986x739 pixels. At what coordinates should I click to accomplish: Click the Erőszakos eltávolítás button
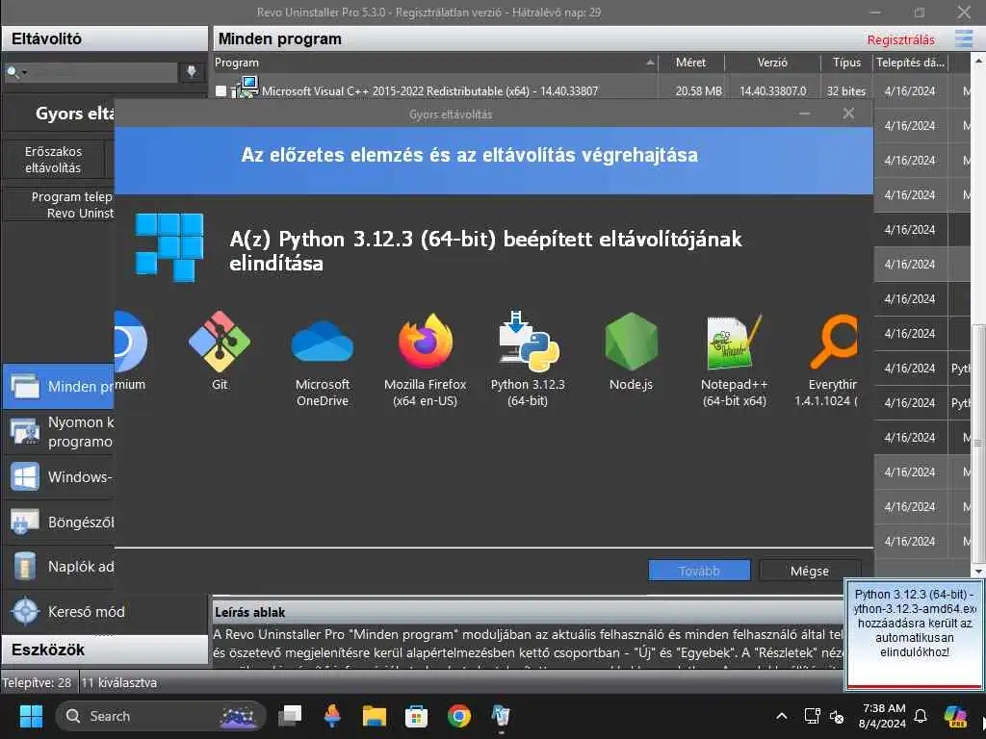54,160
